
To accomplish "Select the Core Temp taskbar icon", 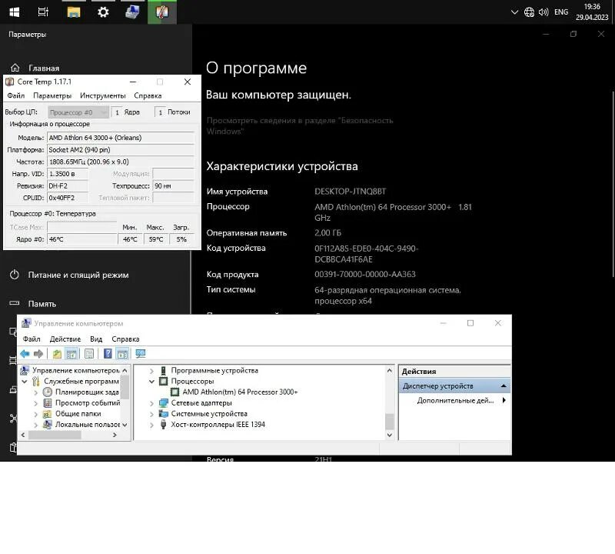I will 162,12.
